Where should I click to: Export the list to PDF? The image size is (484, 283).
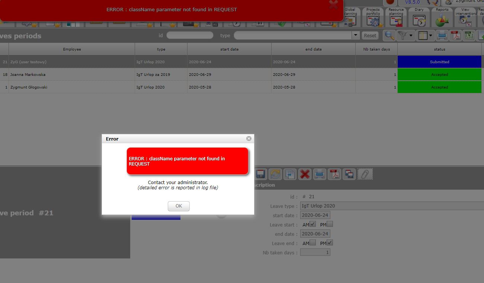456,36
